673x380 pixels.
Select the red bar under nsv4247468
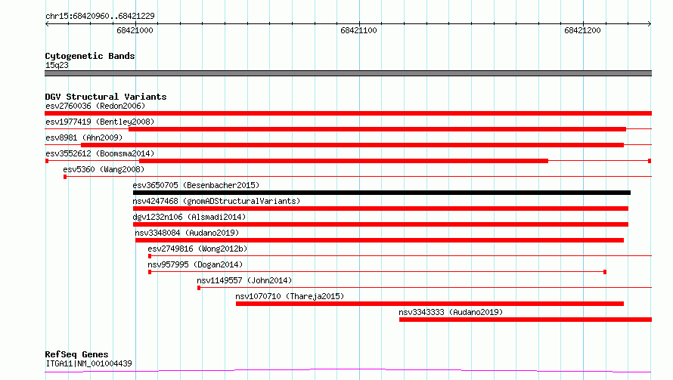[x=380, y=209]
